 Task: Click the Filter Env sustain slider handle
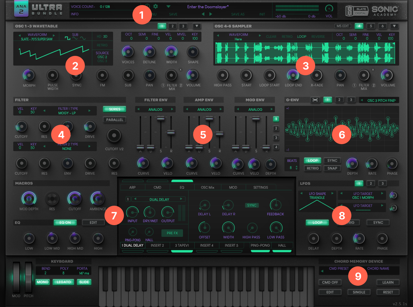pyautogui.click(x=161, y=118)
